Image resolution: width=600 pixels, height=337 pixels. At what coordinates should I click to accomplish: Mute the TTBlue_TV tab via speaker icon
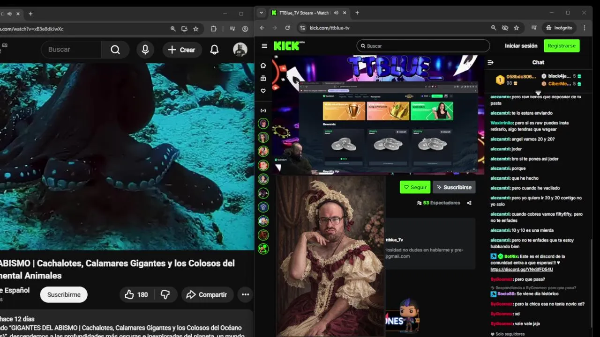[336, 13]
